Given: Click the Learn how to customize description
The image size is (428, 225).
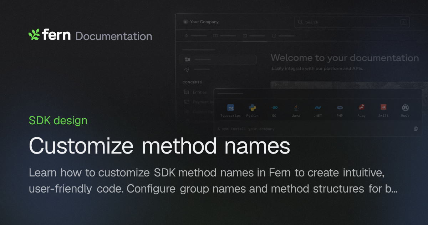Looking at the screenshot, I should pos(213,181).
